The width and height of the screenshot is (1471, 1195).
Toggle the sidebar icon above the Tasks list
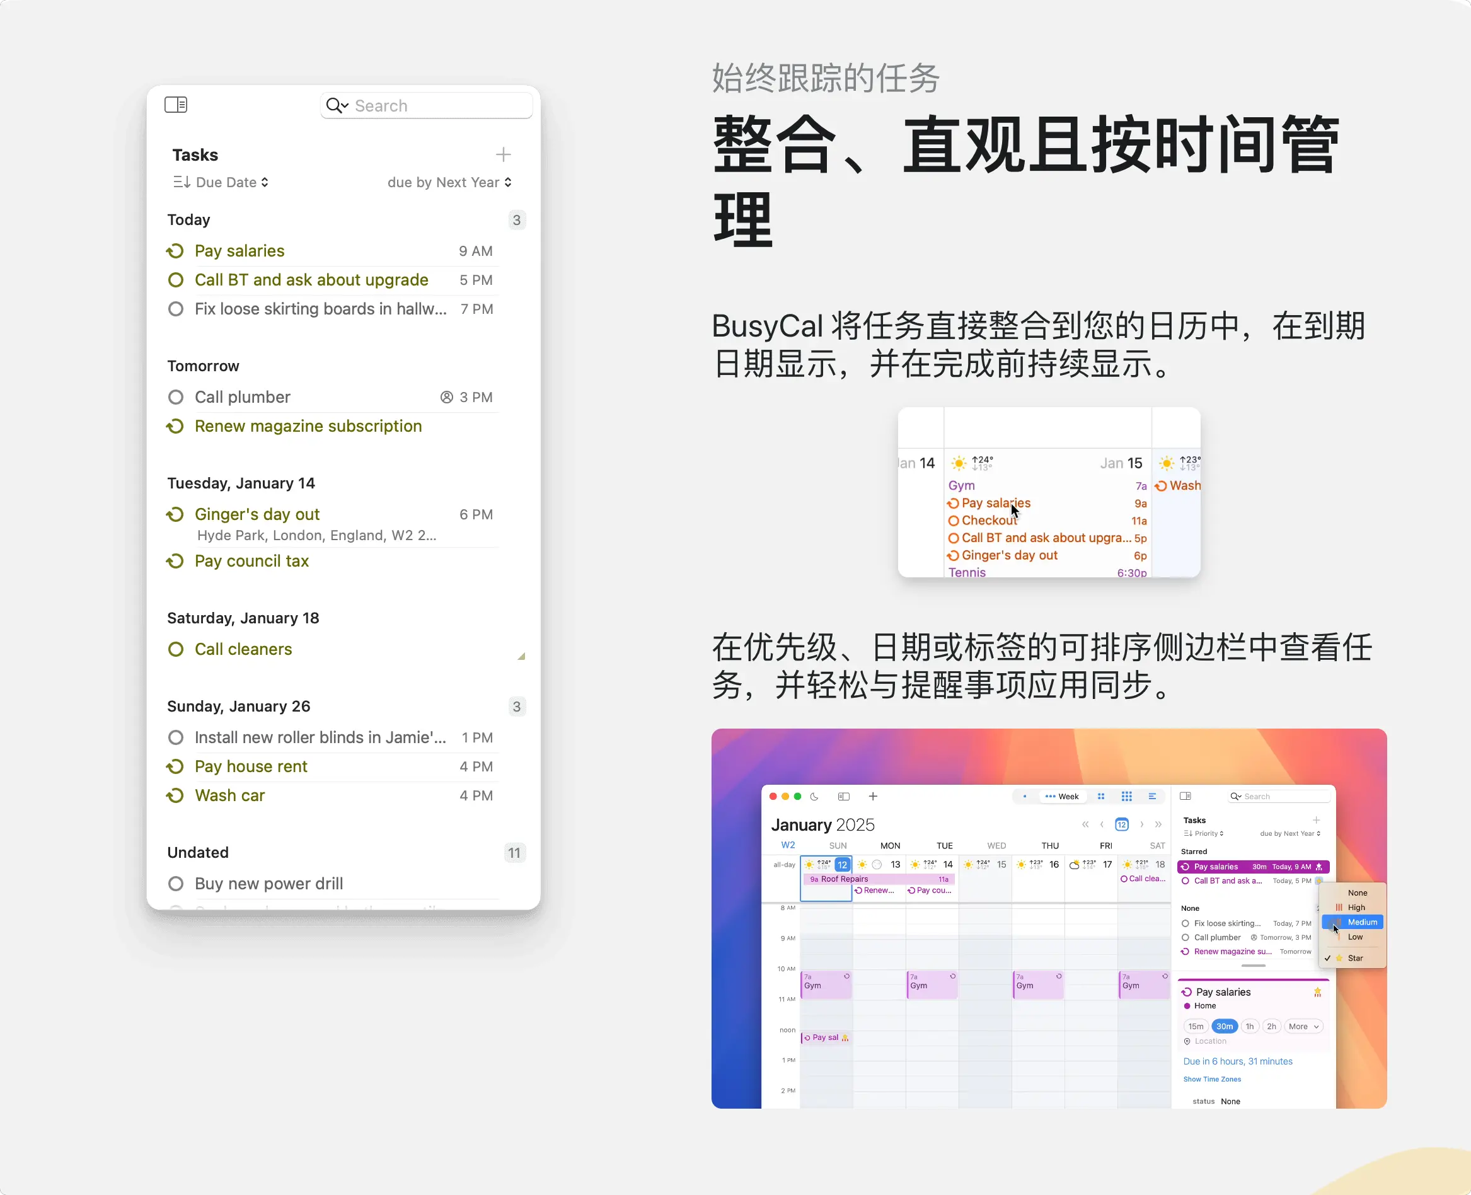coord(176,105)
